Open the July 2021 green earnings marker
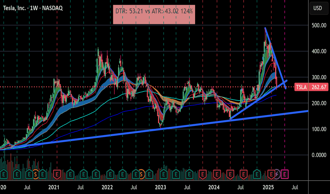 (84, 174)
